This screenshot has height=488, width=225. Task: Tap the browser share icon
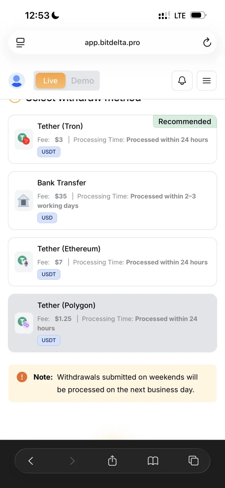[112, 461]
